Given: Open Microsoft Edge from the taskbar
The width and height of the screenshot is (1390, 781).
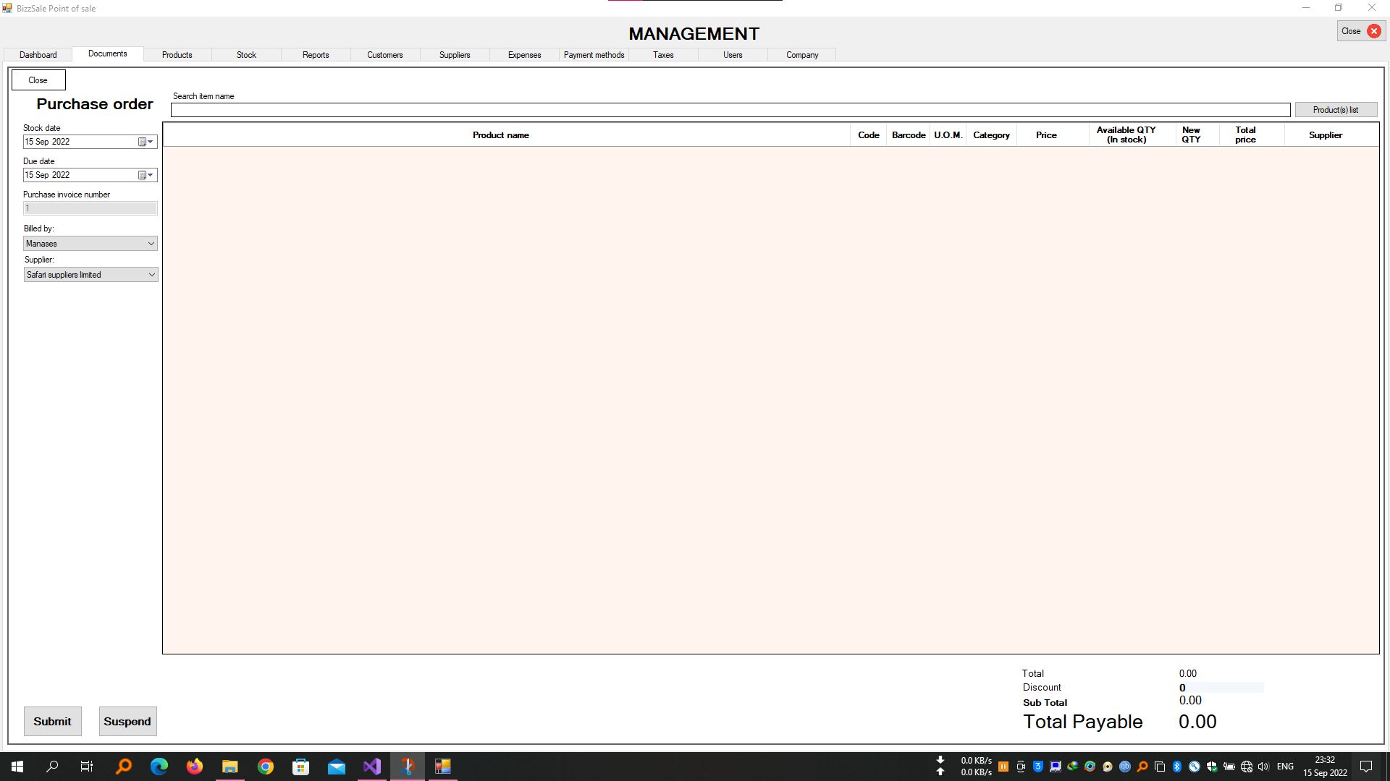Looking at the screenshot, I should pyautogui.click(x=159, y=767).
